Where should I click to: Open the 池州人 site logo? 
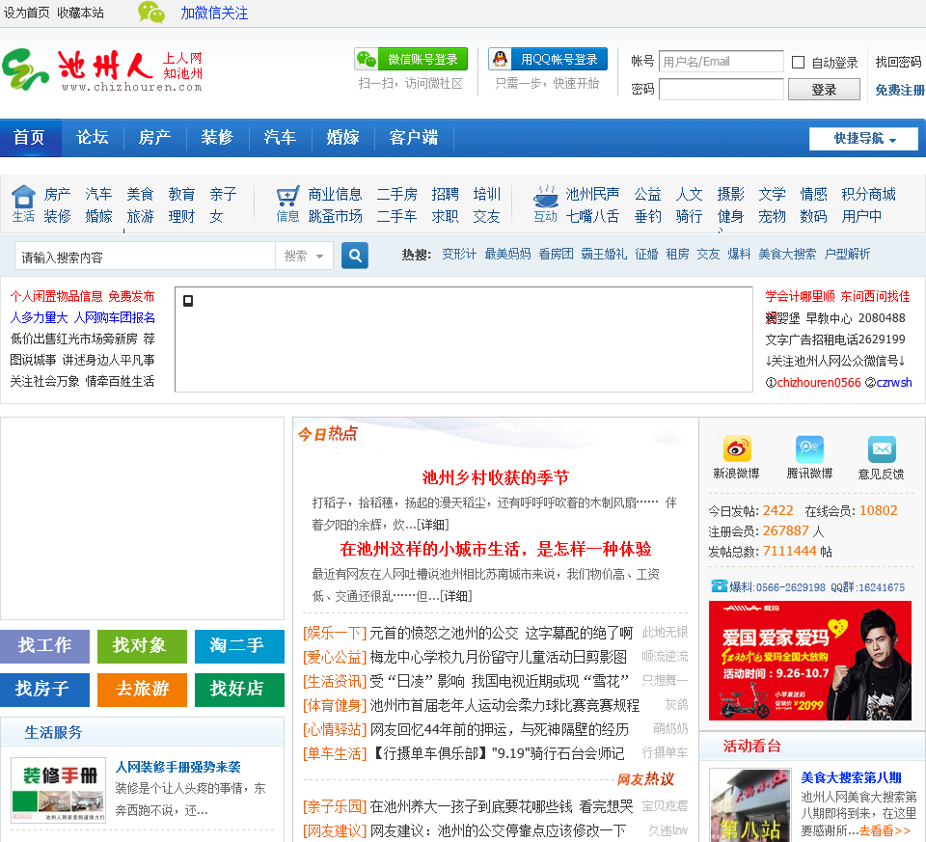point(102,70)
